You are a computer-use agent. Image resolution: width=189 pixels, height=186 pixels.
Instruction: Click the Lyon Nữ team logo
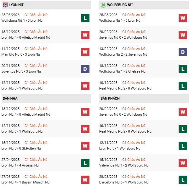[x=5, y=5]
